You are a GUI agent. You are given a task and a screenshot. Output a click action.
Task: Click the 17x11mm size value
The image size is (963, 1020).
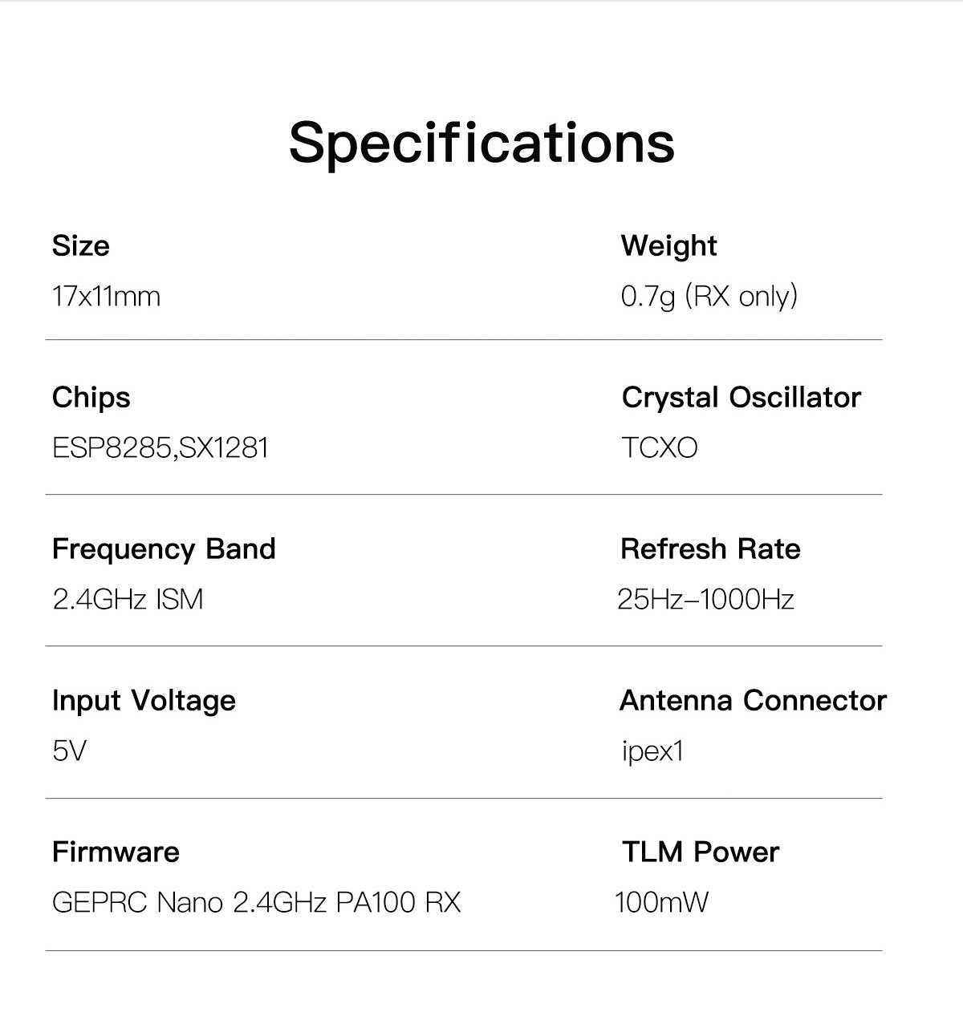click(106, 297)
